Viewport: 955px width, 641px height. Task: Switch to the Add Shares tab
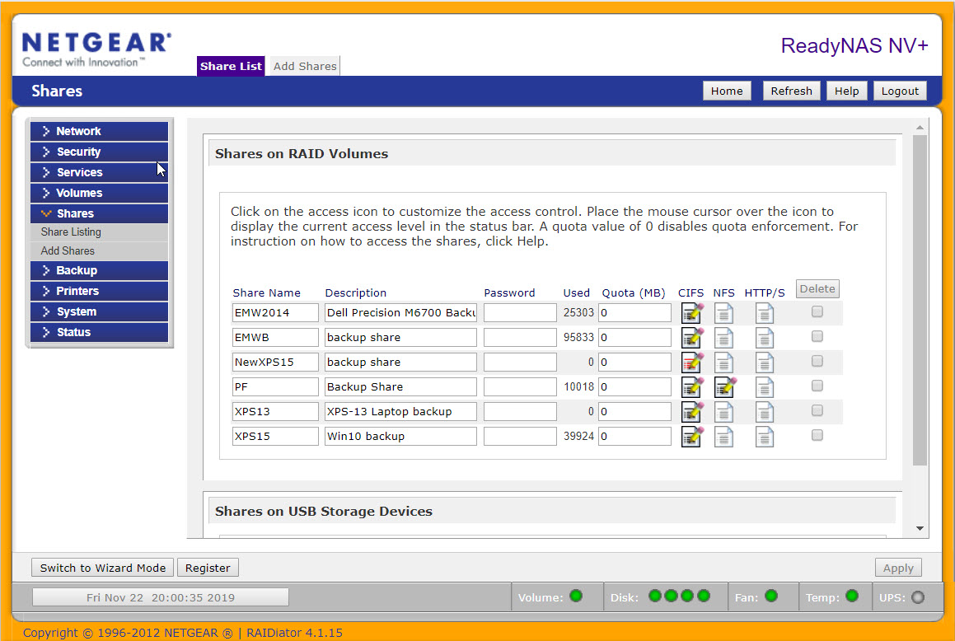tap(305, 67)
